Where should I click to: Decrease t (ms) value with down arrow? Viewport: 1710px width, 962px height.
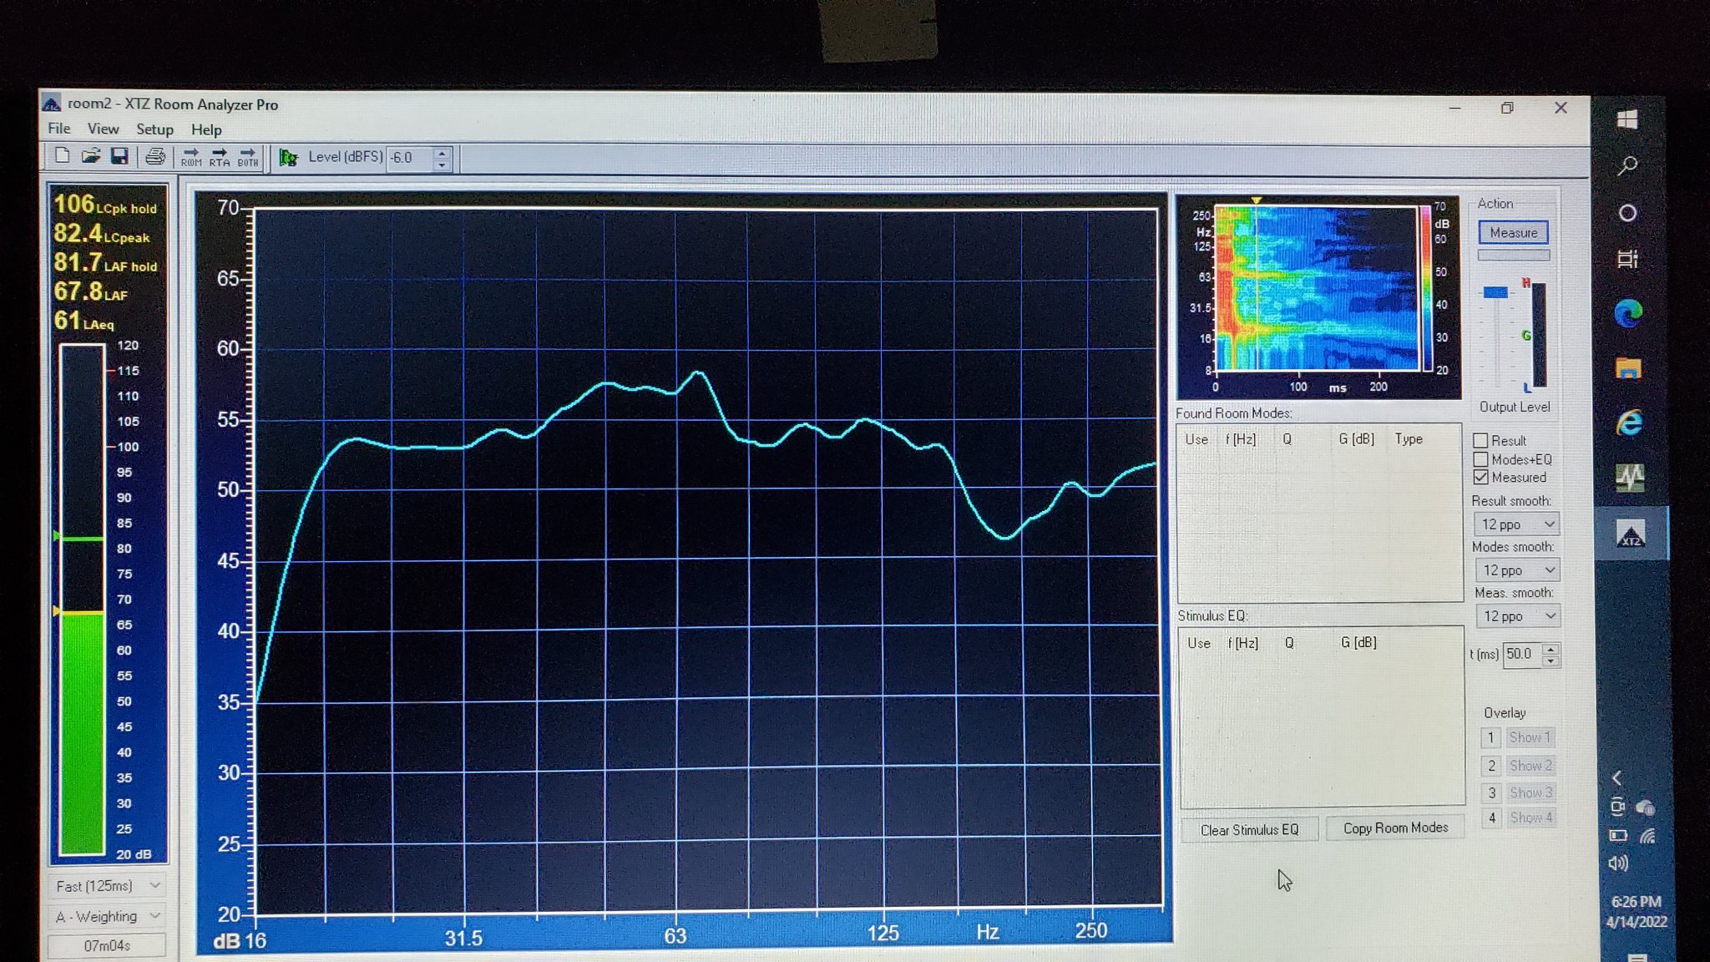click(x=1551, y=661)
